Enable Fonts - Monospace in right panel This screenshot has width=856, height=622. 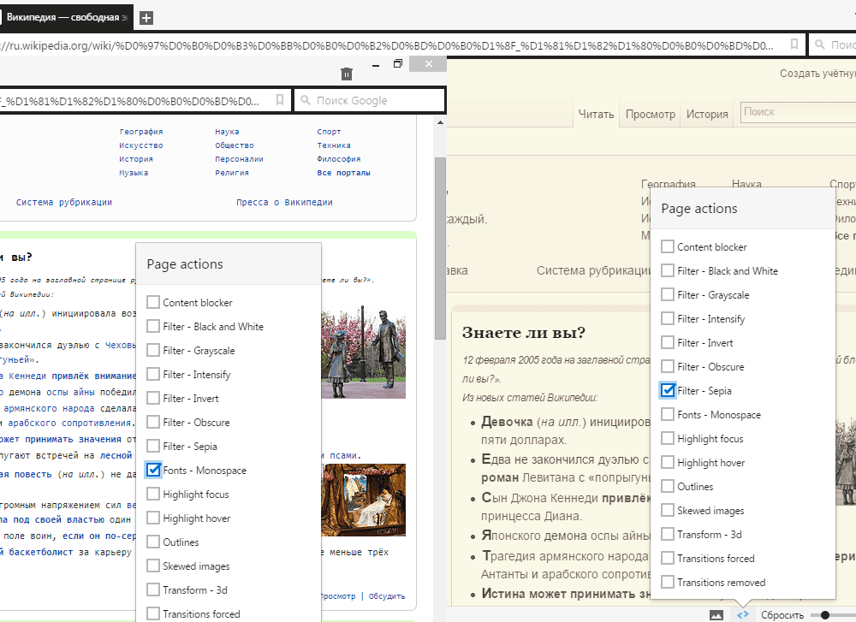point(668,415)
